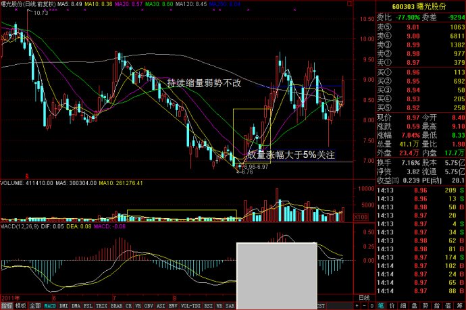
Task: Click the DEA: 0.08 value
Action: (x=79, y=226)
